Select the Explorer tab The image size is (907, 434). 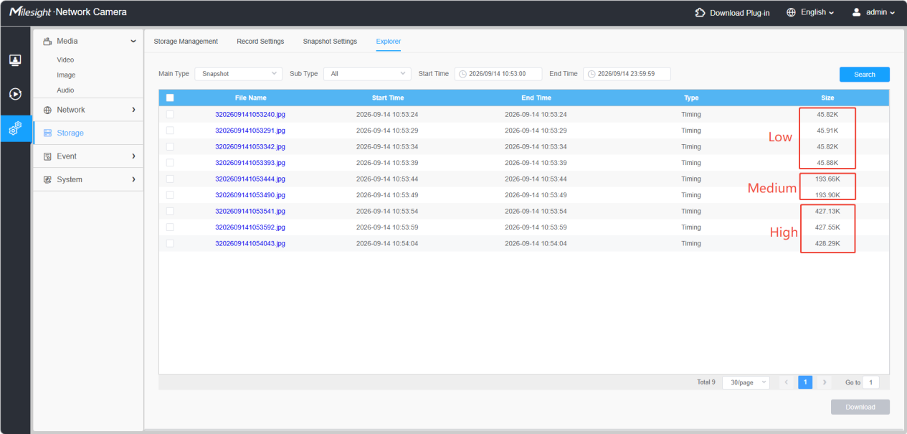[x=389, y=42]
